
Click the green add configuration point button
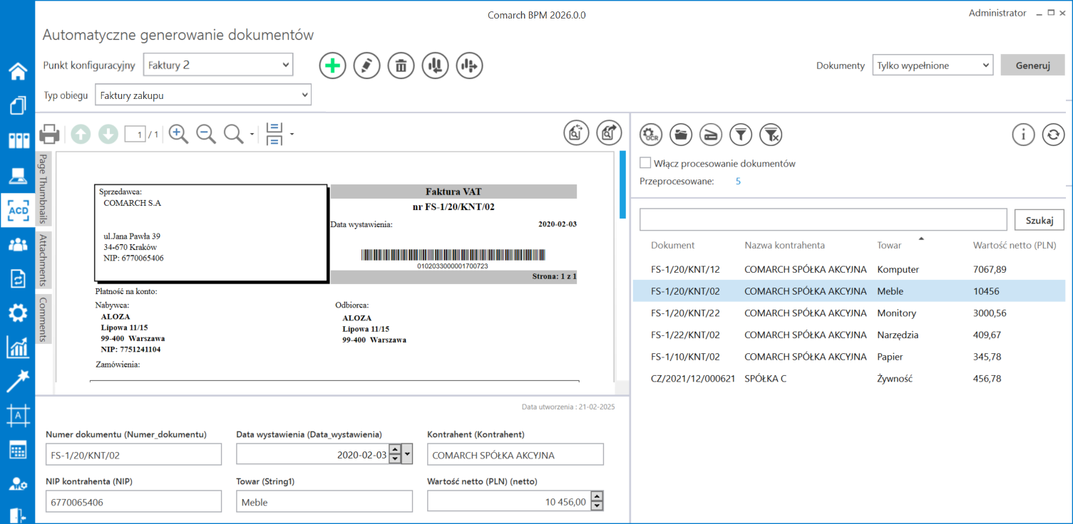[332, 66]
